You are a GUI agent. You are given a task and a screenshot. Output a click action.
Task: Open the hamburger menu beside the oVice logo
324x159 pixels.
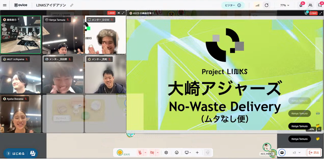[x=5, y=5]
